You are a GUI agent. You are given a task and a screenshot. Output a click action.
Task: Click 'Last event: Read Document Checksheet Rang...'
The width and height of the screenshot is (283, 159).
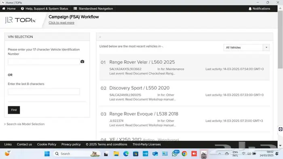pyautogui.click(x=142, y=73)
